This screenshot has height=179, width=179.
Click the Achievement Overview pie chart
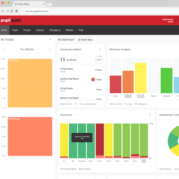coord(173,141)
